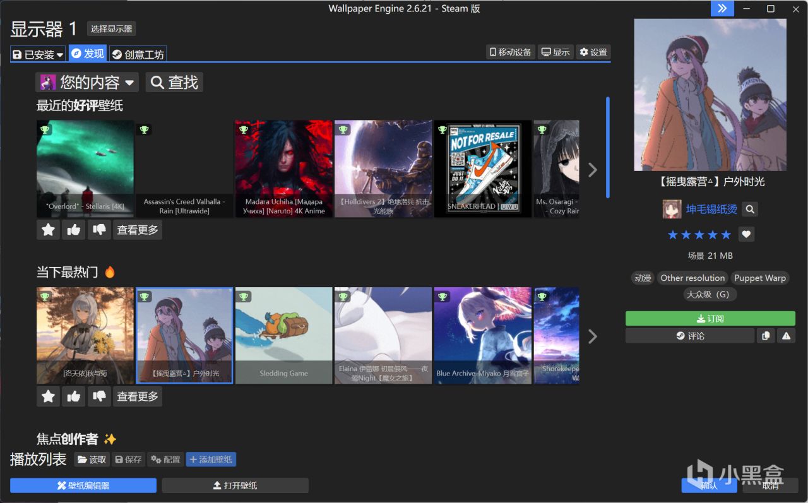The height and width of the screenshot is (503, 808).
Task: Open the 您的内容 dropdown
Action: (88, 82)
